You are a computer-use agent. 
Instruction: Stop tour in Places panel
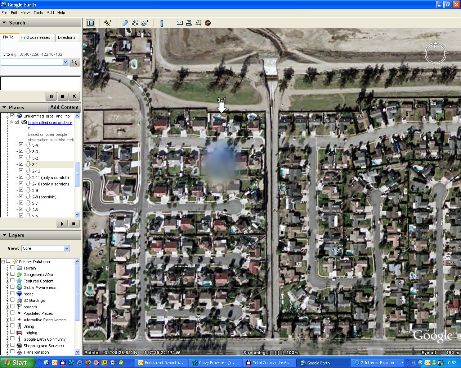coord(74,224)
